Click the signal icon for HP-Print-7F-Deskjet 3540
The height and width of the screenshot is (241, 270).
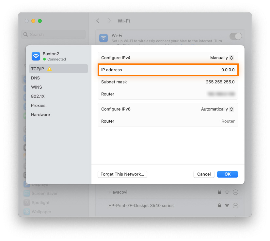click(227, 205)
